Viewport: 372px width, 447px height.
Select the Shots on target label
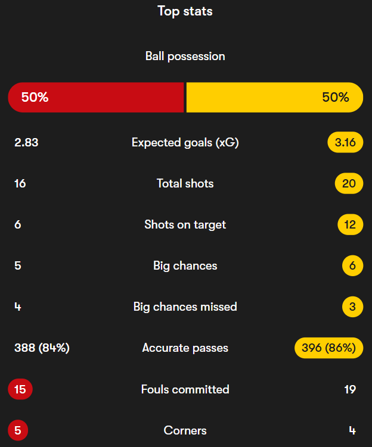[x=185, y=225]
